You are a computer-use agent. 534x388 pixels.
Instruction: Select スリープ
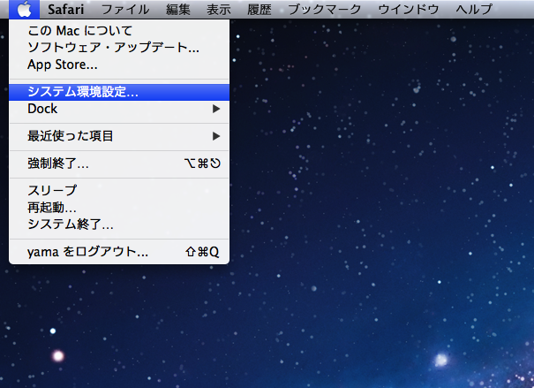point(119,190)
